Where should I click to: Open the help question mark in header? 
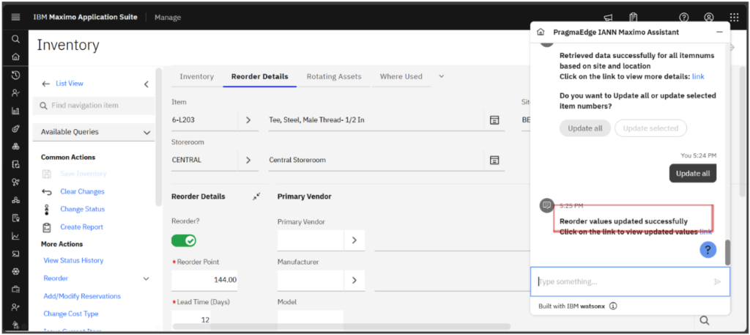(x=684, y=18)
